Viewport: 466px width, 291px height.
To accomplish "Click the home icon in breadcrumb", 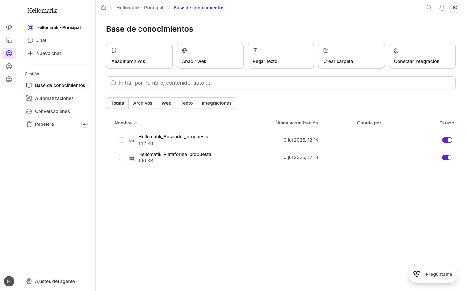I will pyautogui.click(x=104, y=8).
